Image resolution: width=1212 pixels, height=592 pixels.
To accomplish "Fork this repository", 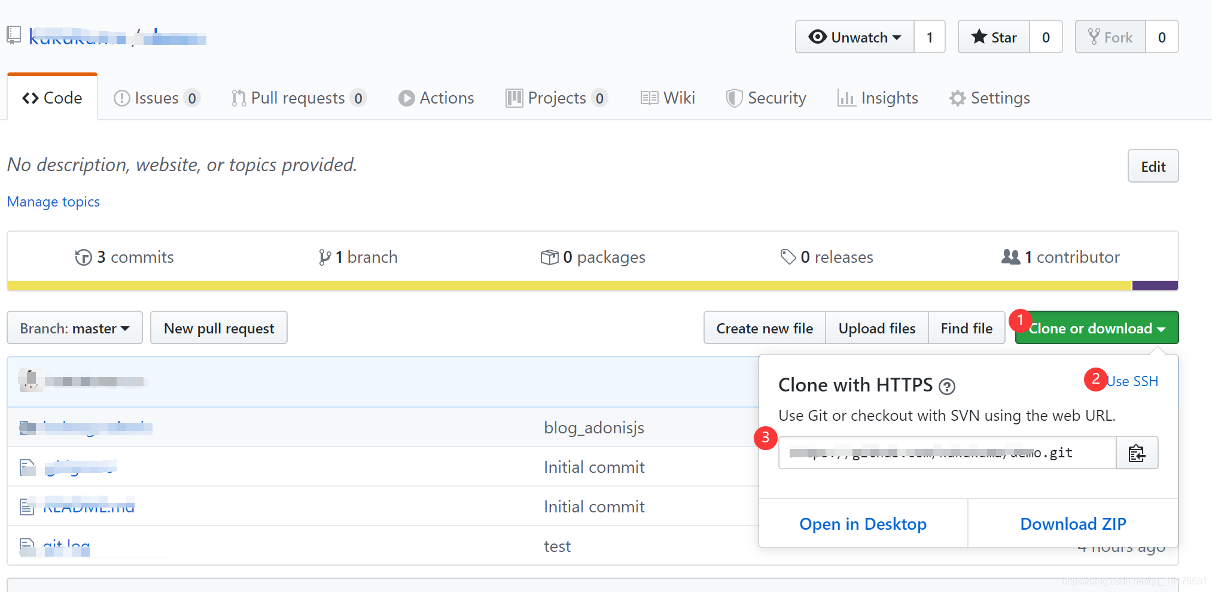I will pyautogui.click(x=1110, y=37).
